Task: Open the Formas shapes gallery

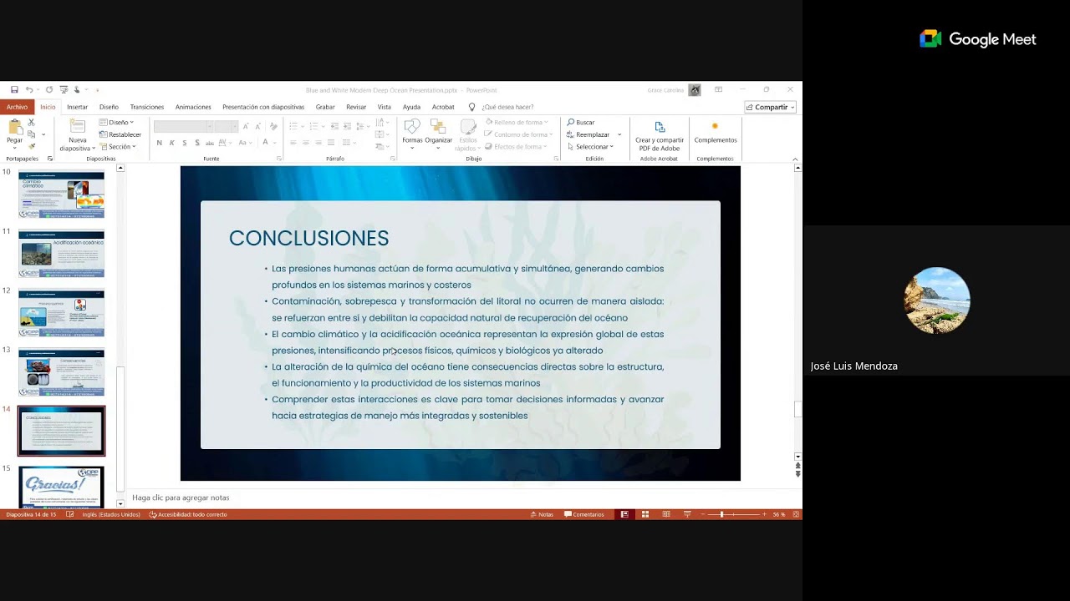Action: point(412,134)
